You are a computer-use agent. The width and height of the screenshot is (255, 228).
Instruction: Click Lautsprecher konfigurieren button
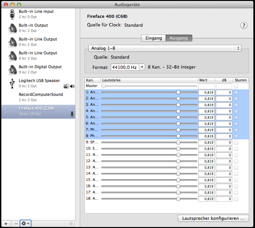tap(213, 218)
